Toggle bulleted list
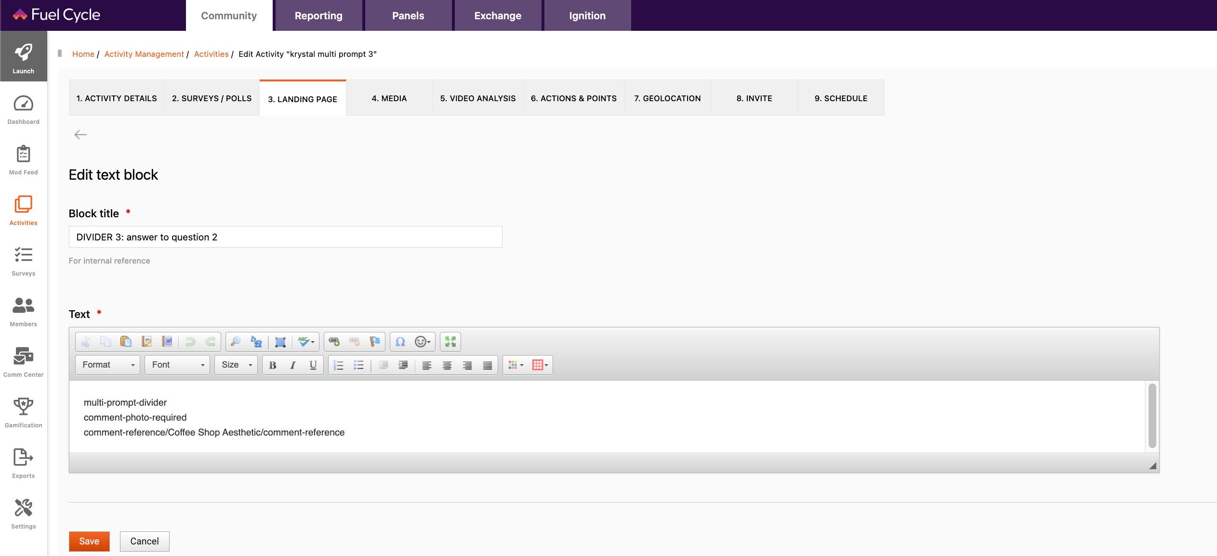This screenshot has height=556, width=1217. [359, 365]
